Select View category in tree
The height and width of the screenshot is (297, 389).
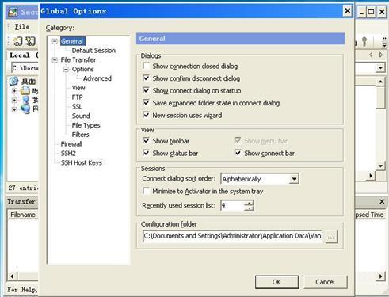pos(78,88)
